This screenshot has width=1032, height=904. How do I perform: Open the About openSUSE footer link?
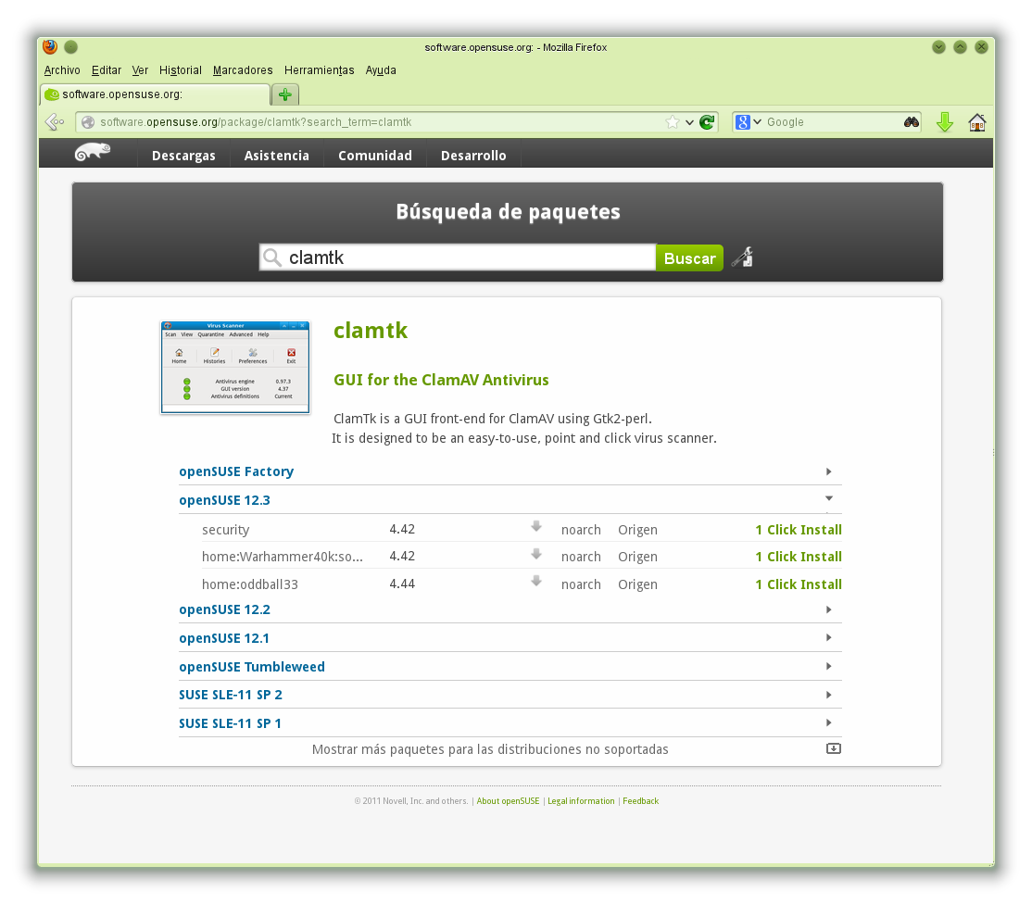coord(508,800)
